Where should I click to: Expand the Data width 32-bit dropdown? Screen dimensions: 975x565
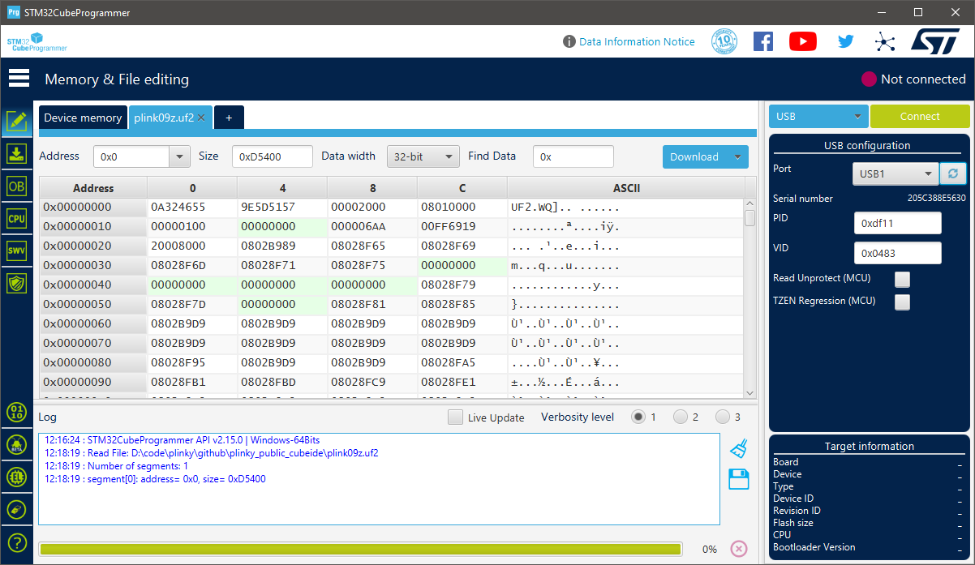tap(423, 156)
